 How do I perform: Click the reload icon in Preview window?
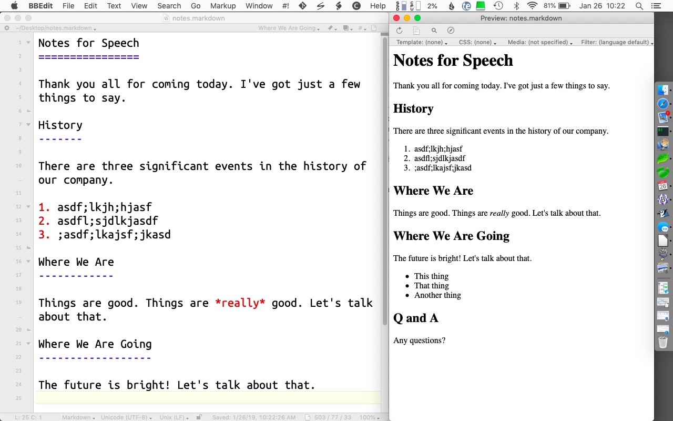pyautogui.click(x=399, y=31)
